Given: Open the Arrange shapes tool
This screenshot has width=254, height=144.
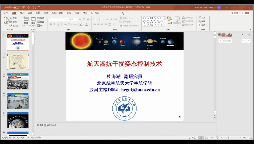Looking at the screenshot, I should (169, 20).
